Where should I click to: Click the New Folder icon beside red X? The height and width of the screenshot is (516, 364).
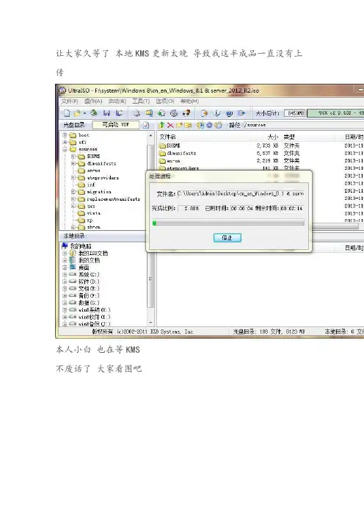click(179, 125)
